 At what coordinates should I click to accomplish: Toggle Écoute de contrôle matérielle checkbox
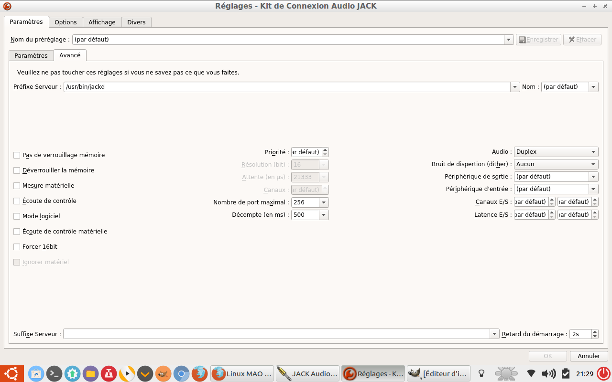click(x=17, y=232)
